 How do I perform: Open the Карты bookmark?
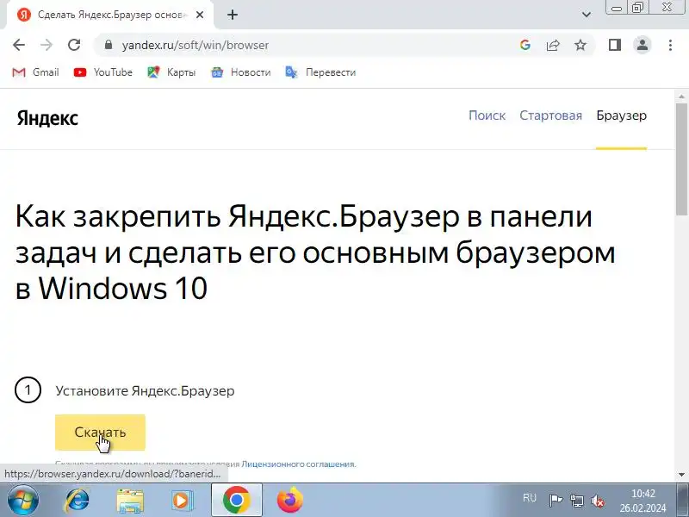pyautogui.click(x=171, y=72)
